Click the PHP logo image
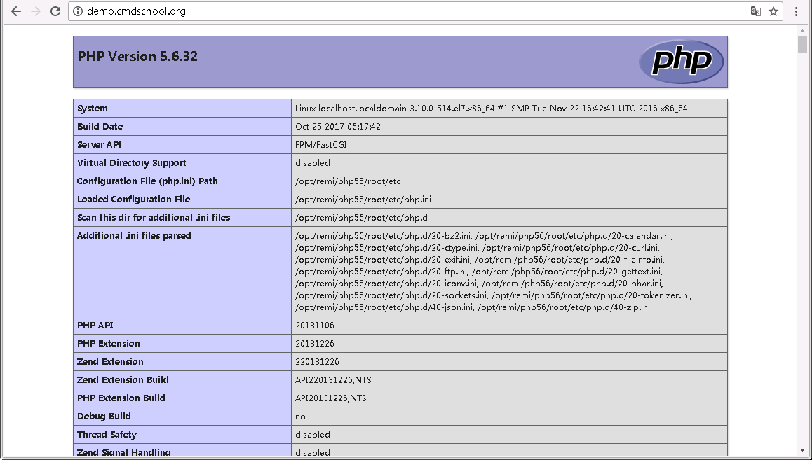 [x=680, y=62]
